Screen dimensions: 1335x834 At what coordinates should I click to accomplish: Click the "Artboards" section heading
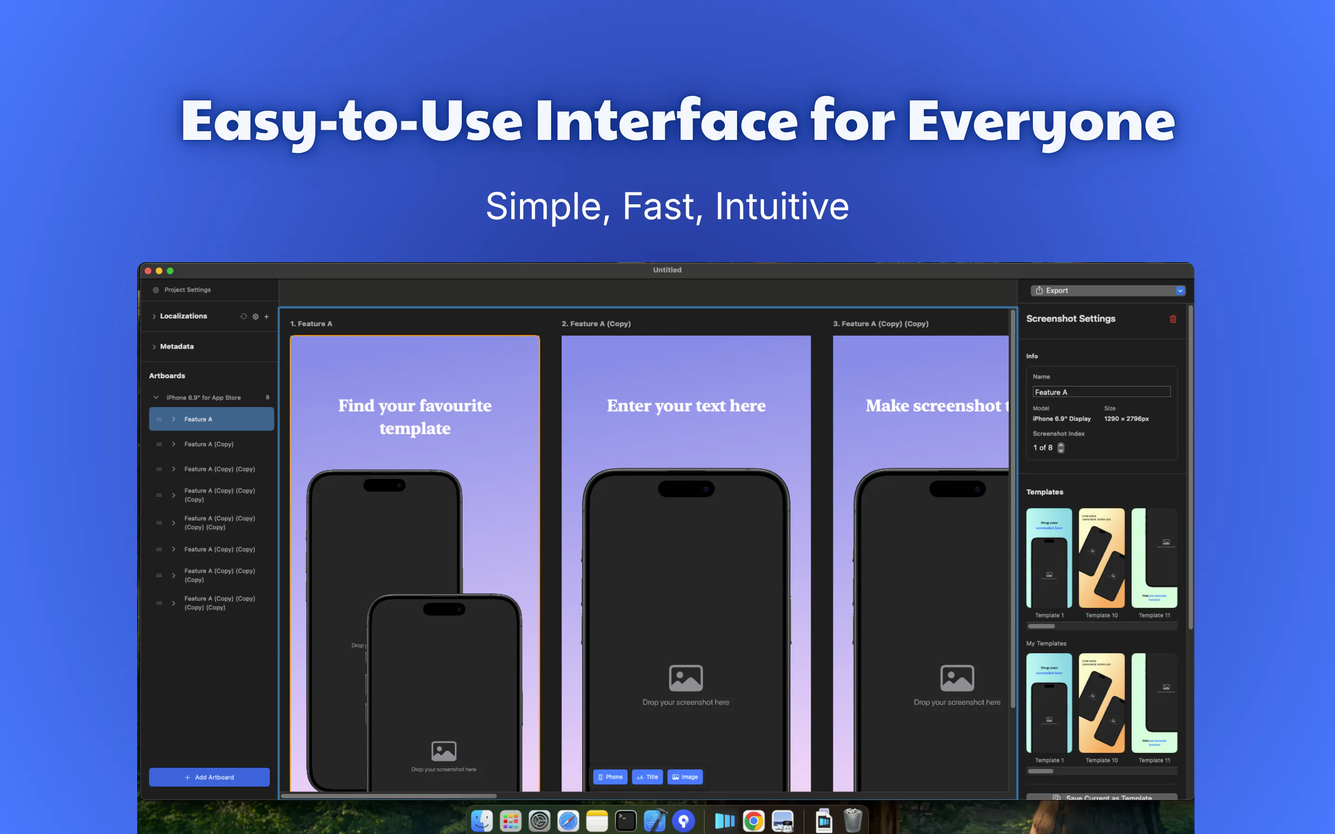coord(167,376)
